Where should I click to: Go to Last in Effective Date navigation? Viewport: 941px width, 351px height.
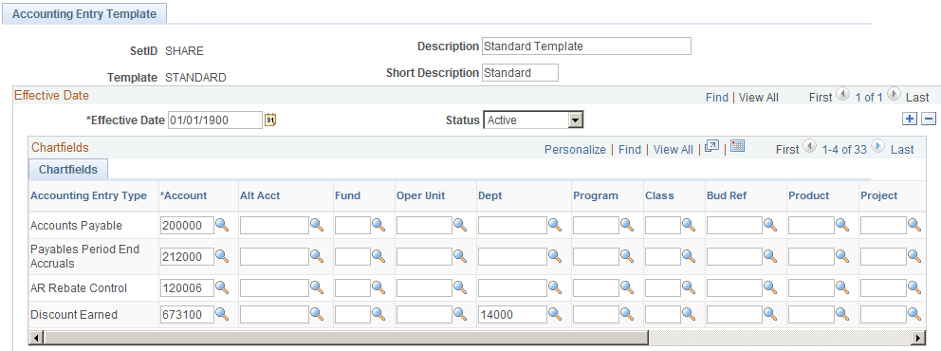tap(917, 97)
